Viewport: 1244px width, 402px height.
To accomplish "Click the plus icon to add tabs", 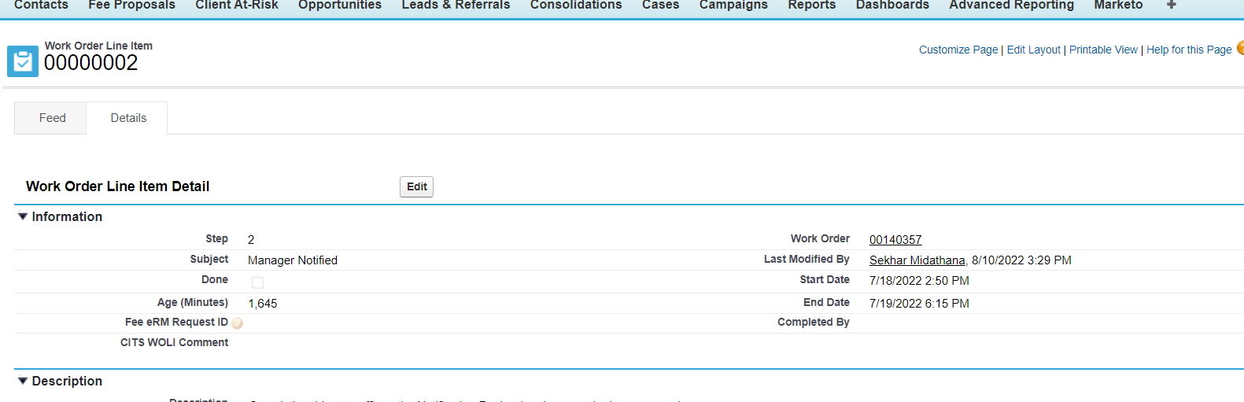I will point(1171,5).
